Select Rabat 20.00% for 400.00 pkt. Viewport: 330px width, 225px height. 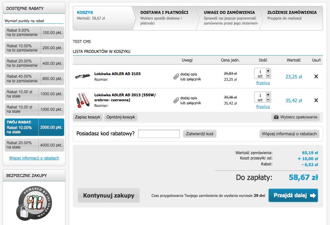[x=34, y=63]
